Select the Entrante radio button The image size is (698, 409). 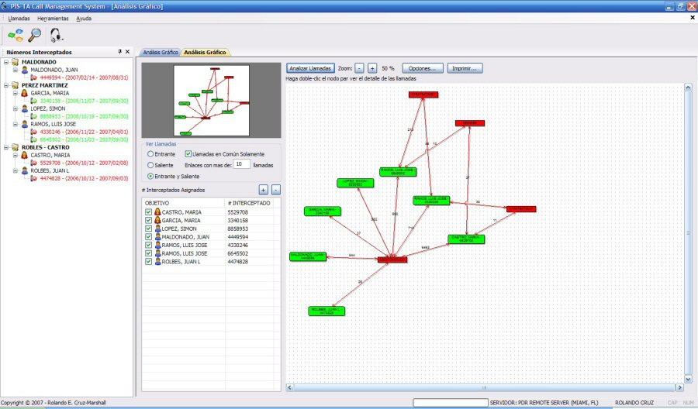[150, 154]
